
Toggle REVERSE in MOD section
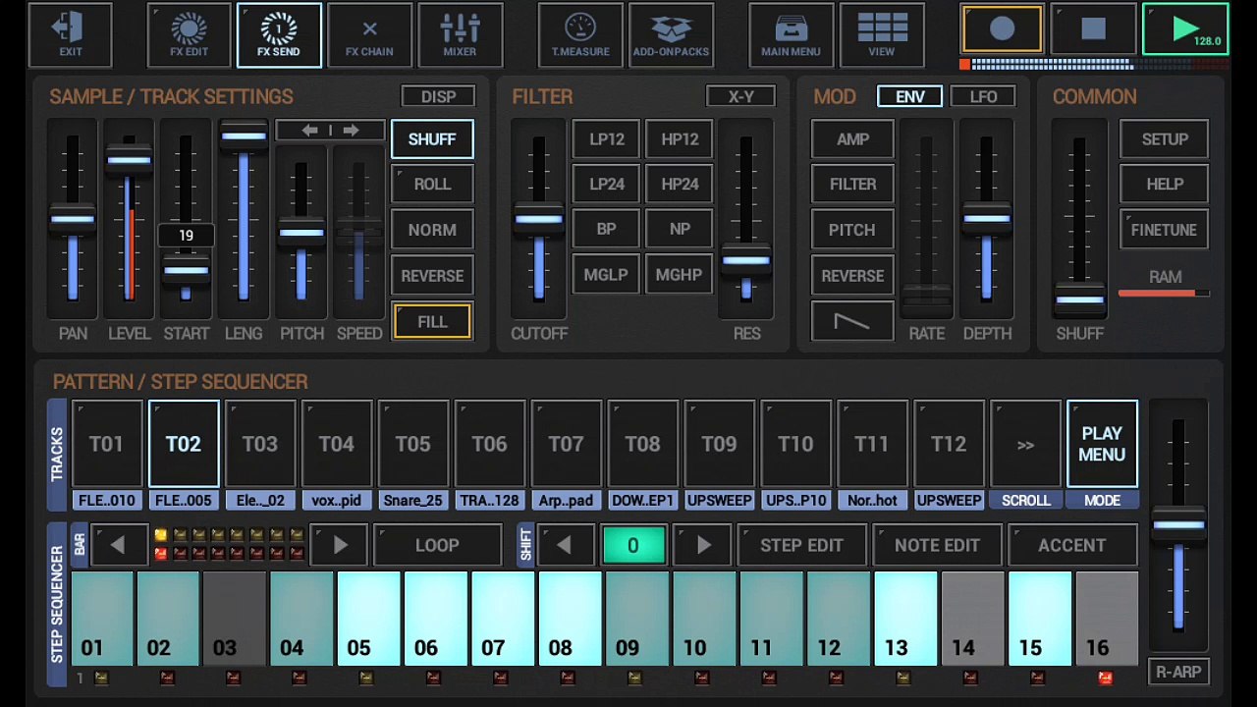click(x=852, y=276)
